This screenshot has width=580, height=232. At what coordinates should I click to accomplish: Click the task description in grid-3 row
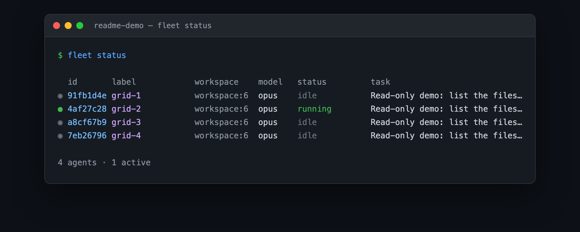447,122
